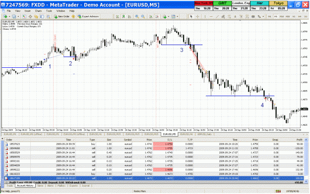Image resolution: width=310 pixels, height=194 pixels.
Task: Switch to line chart mode
Action: coord(129,16)
